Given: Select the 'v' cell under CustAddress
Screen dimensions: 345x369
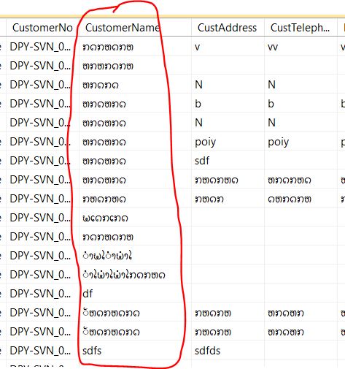Looking at the screenshot, I should [x=228, y=47].
